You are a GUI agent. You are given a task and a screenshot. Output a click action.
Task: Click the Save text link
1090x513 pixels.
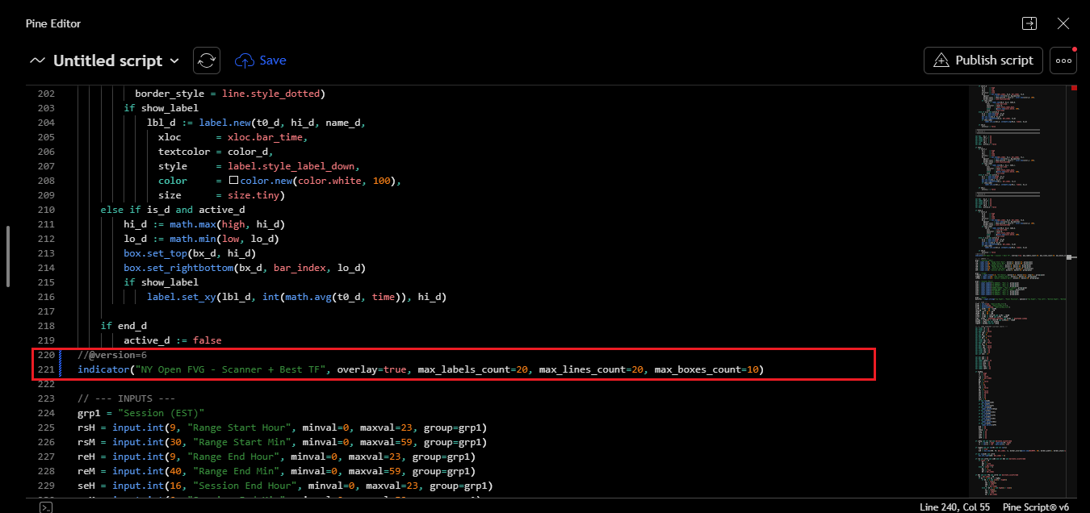(273, 60)
